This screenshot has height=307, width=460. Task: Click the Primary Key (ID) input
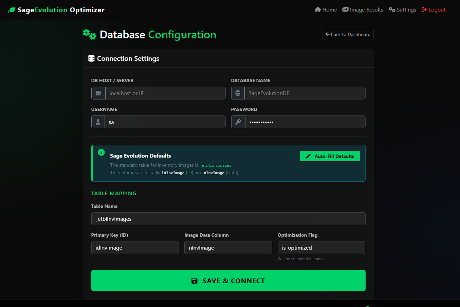pyautogui.click(x=135, y=248)
